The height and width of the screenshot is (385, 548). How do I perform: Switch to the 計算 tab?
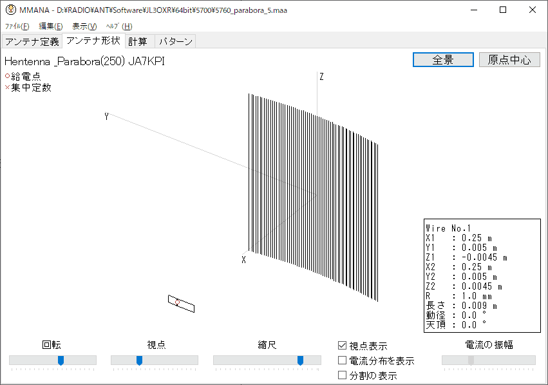coord(137,42)
